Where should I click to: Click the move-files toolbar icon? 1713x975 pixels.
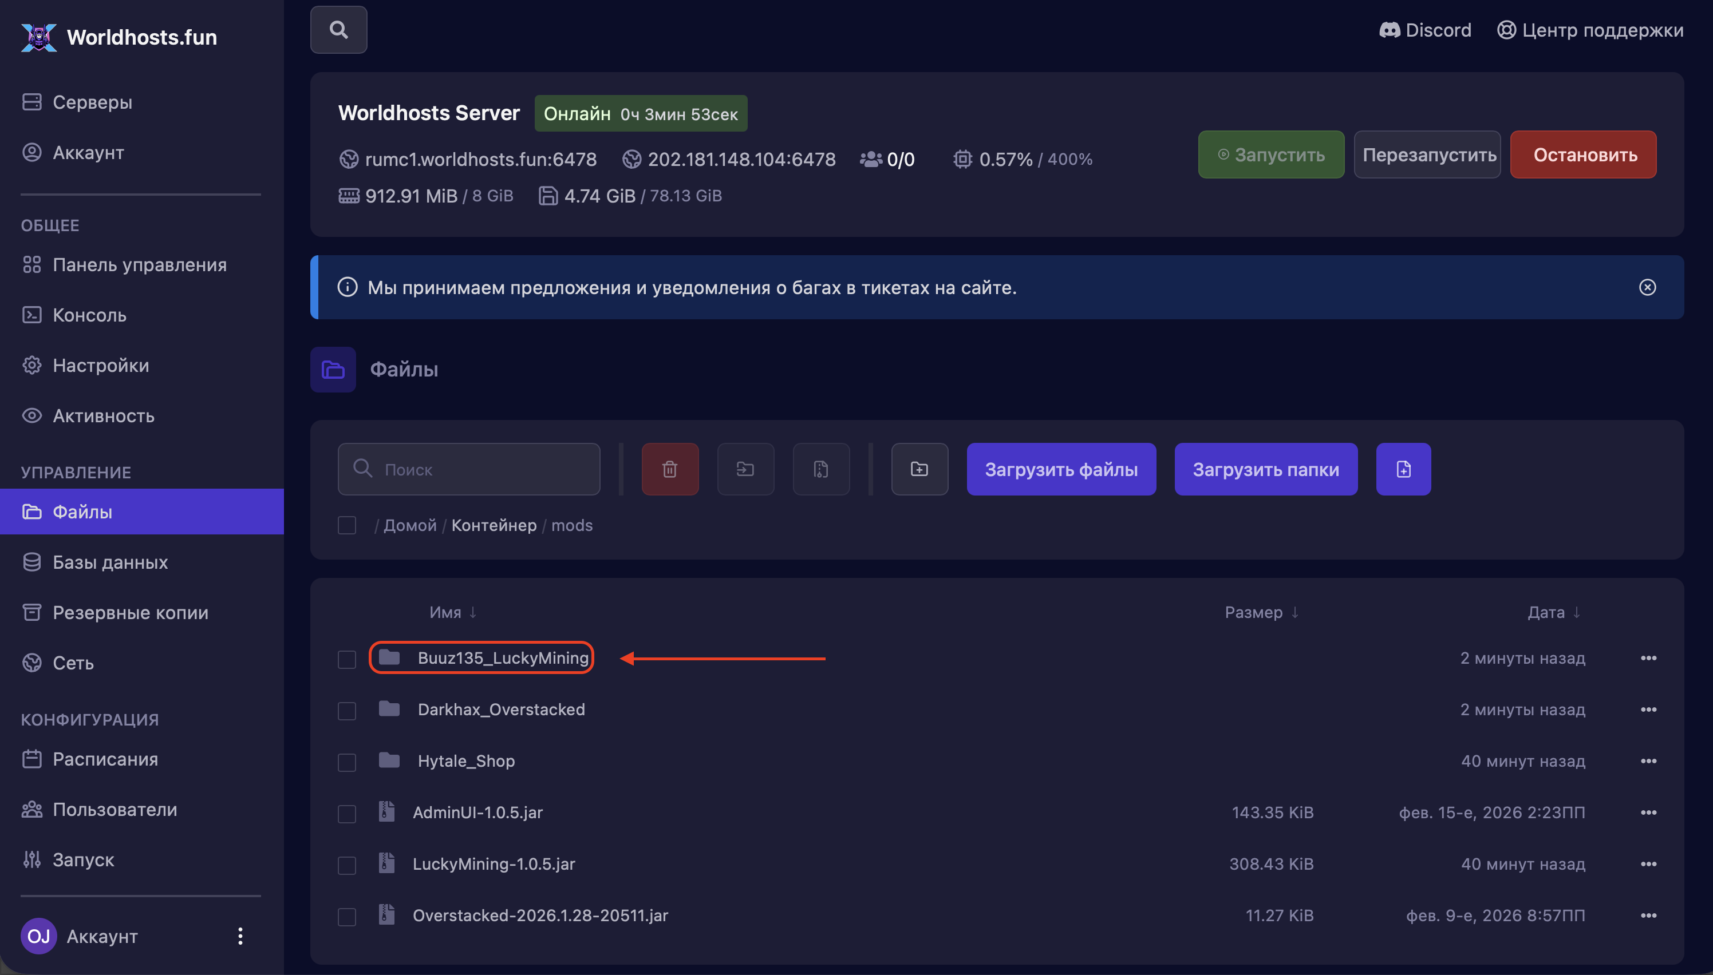[x=745, y=469]
